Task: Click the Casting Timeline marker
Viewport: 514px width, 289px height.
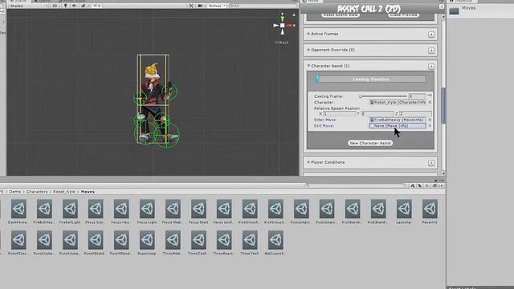Action: coord(317,79)
